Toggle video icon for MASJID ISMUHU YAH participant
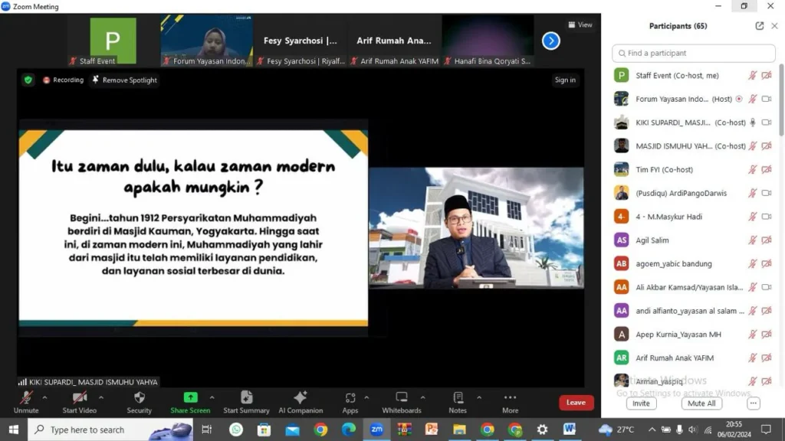The width and height of the screenshot is (785, 441). (x=767, y=146)
